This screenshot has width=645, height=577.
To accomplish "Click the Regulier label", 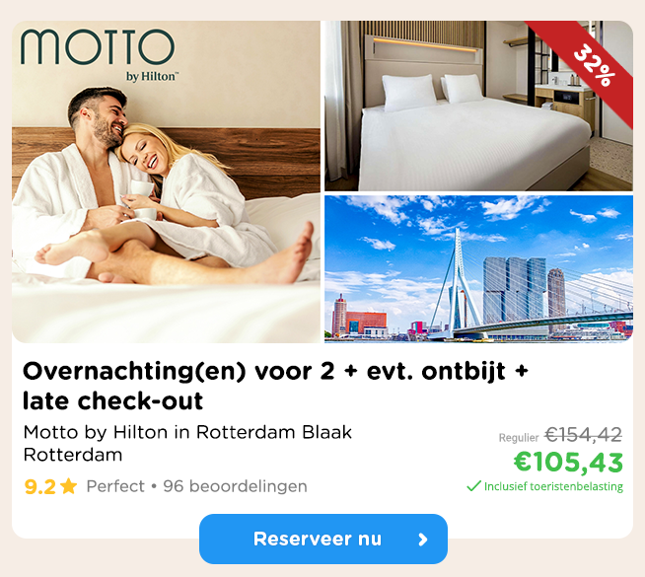I will 519,438.
